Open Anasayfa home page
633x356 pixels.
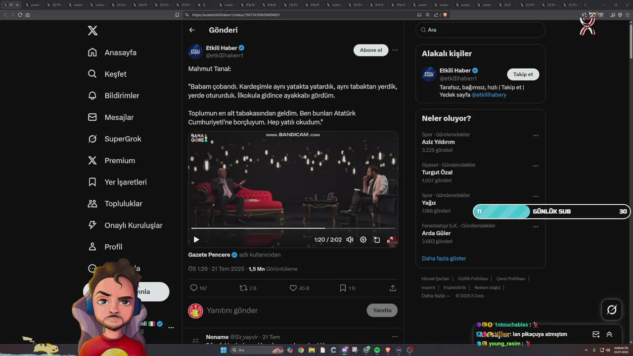pyautogui.click(x=112, y=52)
